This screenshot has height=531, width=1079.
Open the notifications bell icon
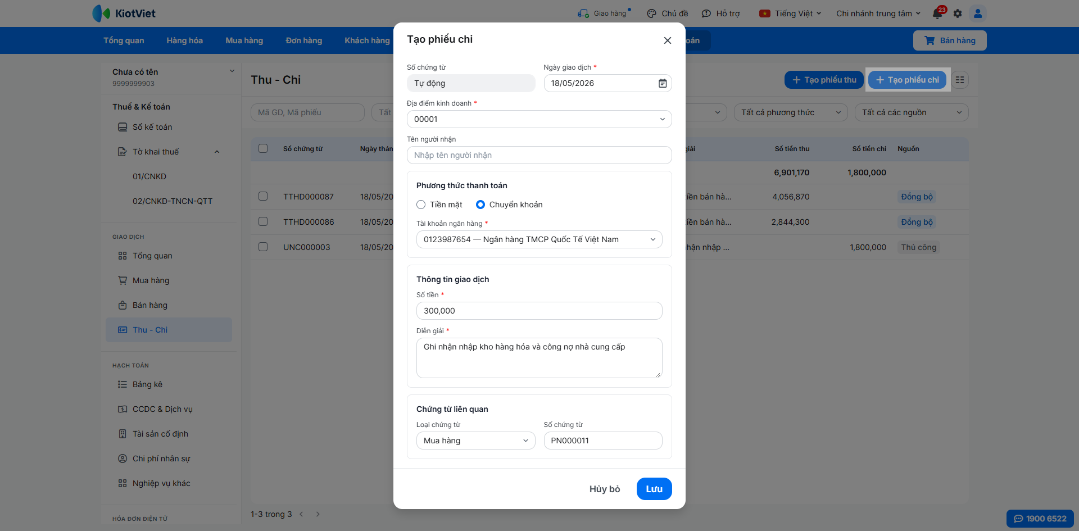pos(937,13)
